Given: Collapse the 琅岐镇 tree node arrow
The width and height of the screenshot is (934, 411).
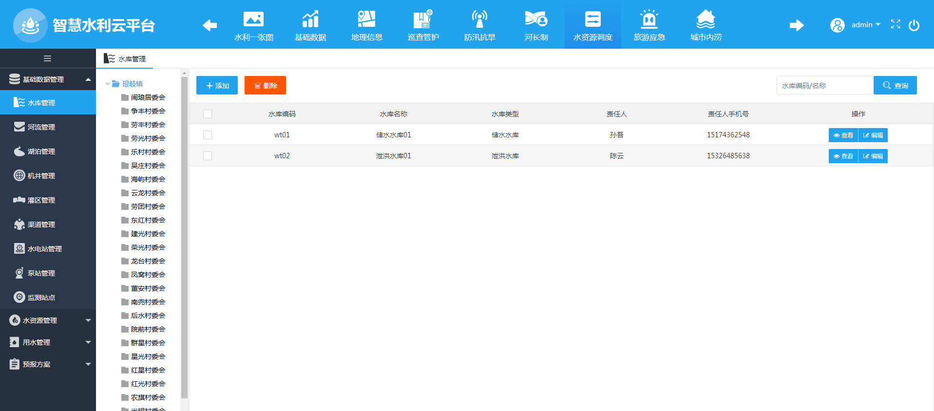Looking at the screenshot, I should 108,84.
